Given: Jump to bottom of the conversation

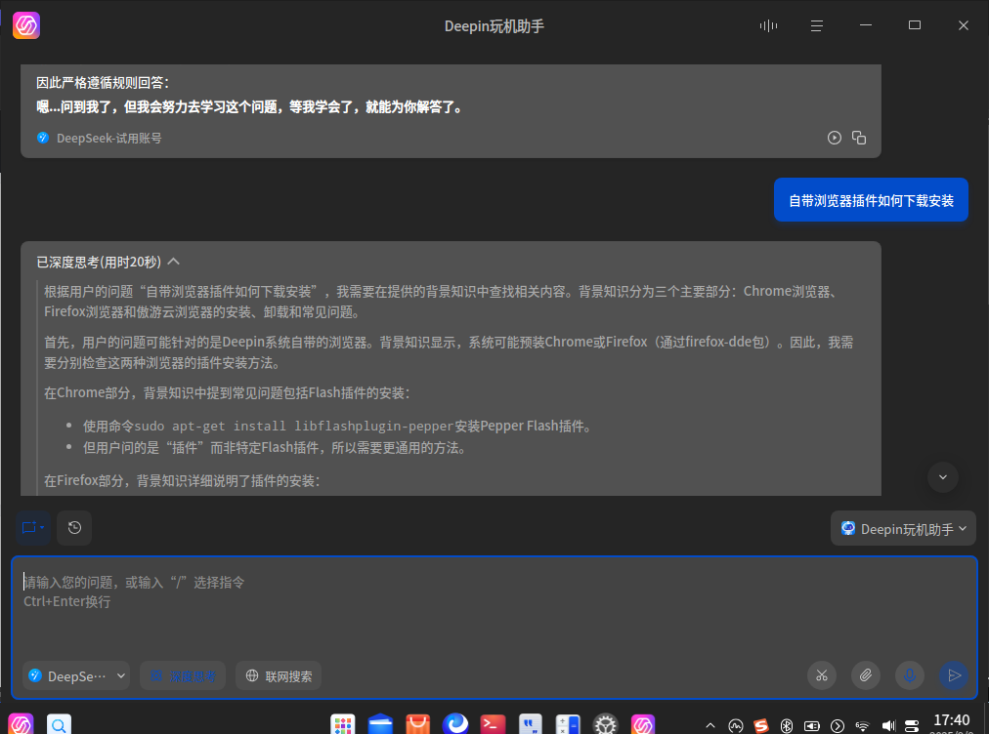Looking at the screenshot, I should tap(943, 477).
